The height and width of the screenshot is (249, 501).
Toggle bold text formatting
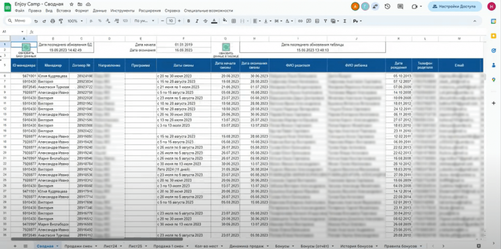pos(188,21)
